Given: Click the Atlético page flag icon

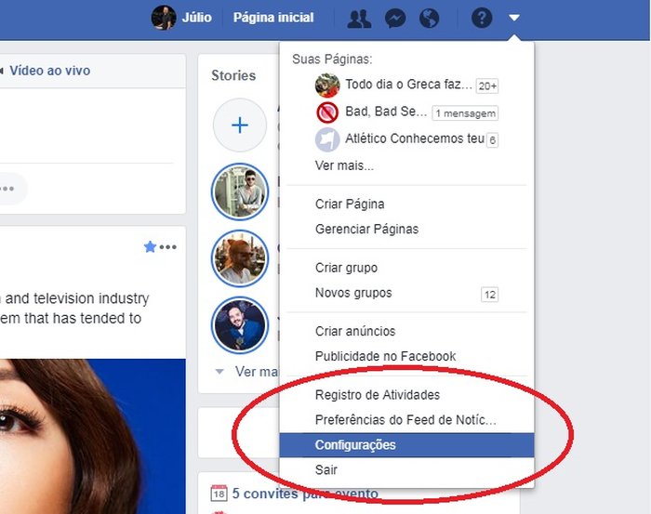Looking at the screenshot, I should point(327,139).
